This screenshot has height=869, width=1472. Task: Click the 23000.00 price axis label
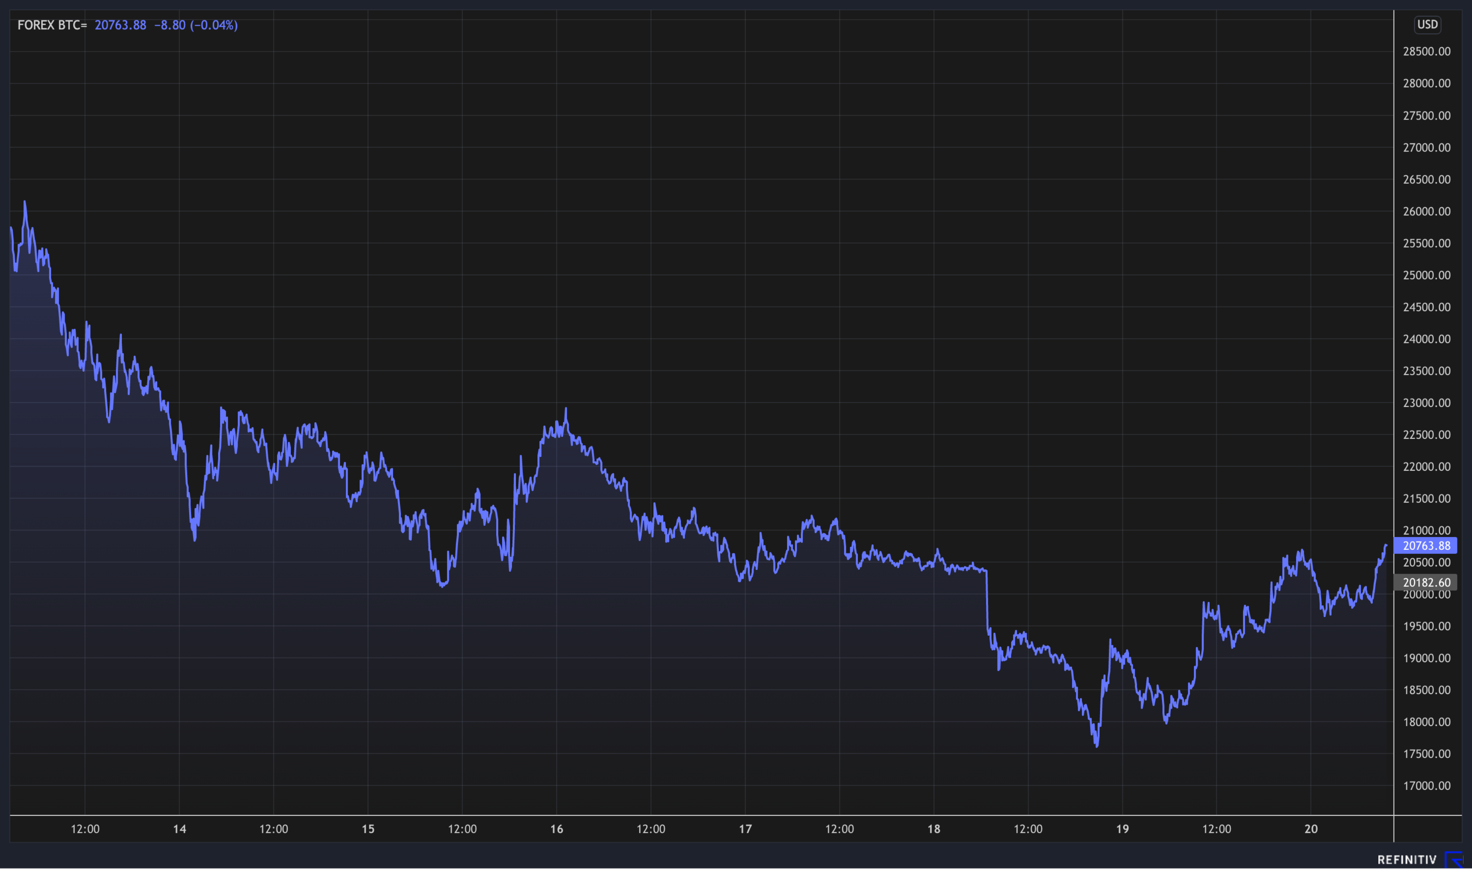click(x=1426, y=403)
